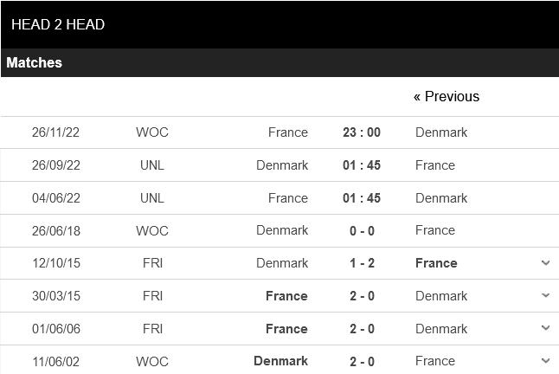Click the 04/06/22 kickoff time 01:45
559x374 pixels.
(x=362, y=198)
